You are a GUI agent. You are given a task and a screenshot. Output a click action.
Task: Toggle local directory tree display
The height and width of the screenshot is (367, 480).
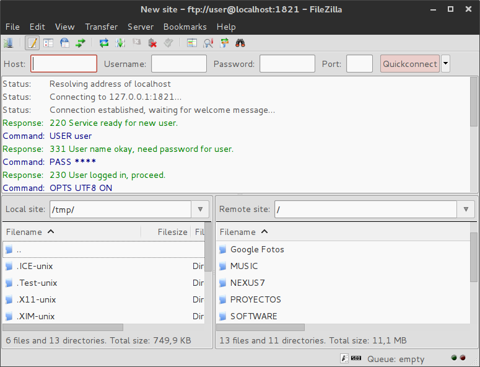click(48, 43)
